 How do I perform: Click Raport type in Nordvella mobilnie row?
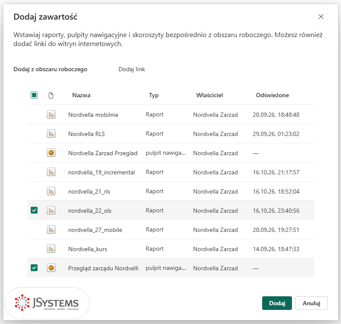click(x=154, y=114)
